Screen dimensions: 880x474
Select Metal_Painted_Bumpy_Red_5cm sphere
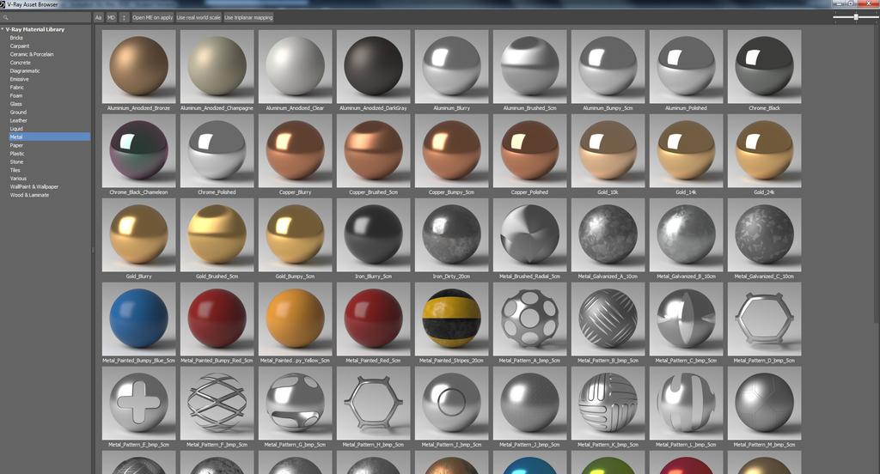pos(217,319)
